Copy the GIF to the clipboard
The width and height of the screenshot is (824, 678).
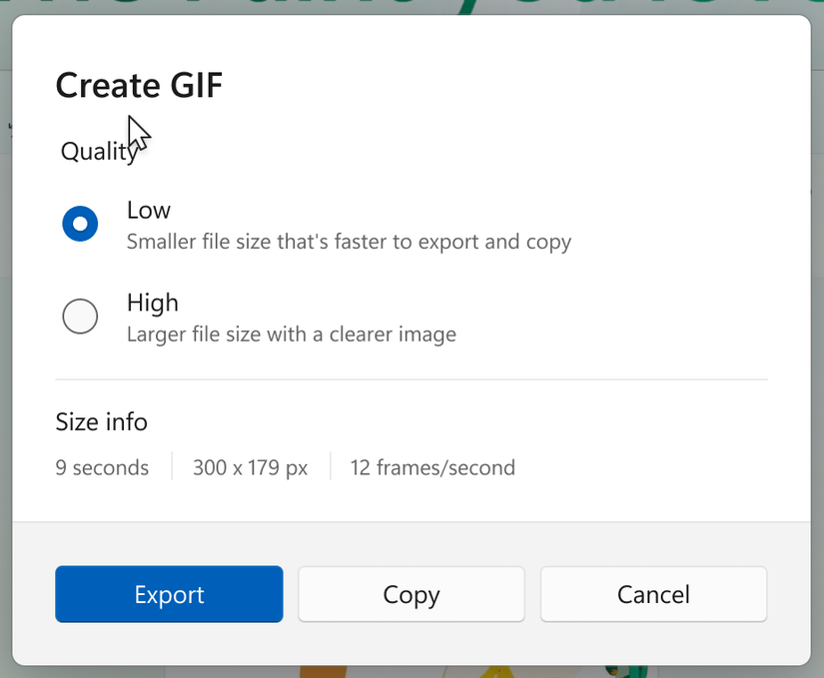point(411,594)
